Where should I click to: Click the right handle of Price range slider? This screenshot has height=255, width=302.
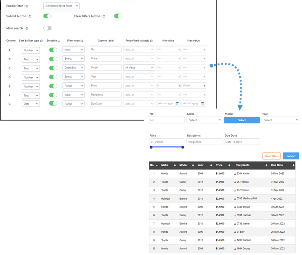click(183, 147)
